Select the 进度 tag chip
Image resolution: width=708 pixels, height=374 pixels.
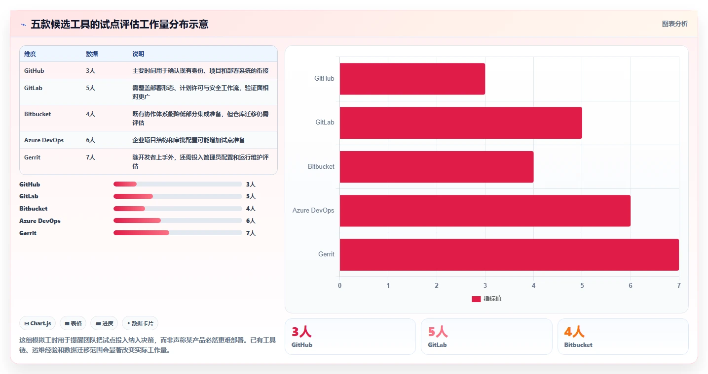pyautogui.click(x=104, y=323)
